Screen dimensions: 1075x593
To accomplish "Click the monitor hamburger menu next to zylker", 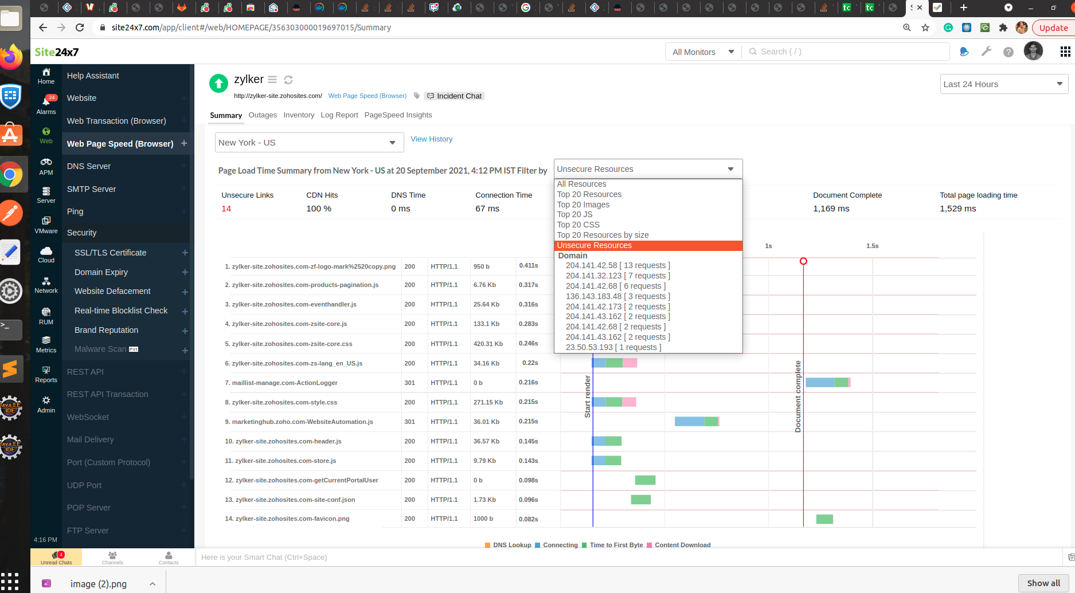I will coord(272,80).
